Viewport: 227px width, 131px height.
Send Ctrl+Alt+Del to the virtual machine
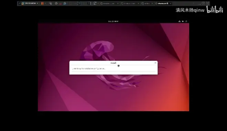coord(50,3)
